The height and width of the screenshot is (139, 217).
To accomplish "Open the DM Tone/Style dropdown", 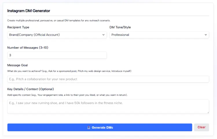I will coord(159,35).
